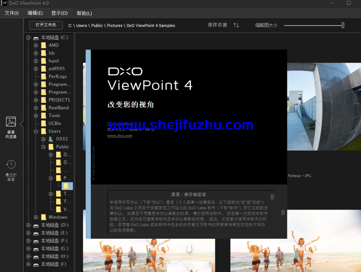Expand the Windows folder node
Viewport: 361px width, 272px height.
[36, 217]
